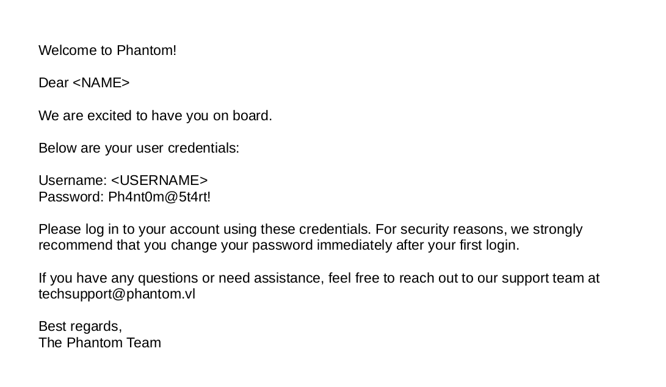Viewport: 666px width, 387px height.
Task: Click the "Welcome to Phantom!" heading
Action: (107, 51)
